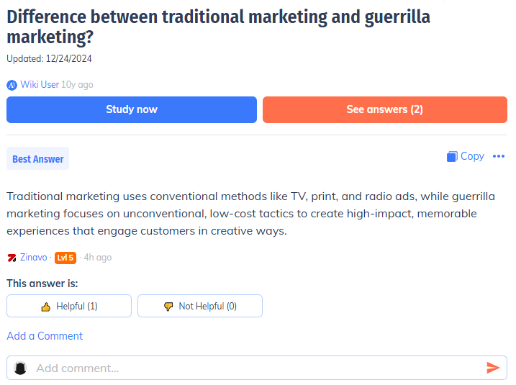The height and width of the screenshot is (385, 516).
Task: Click the copy icon beside Copy
Action: click(452, 156)
